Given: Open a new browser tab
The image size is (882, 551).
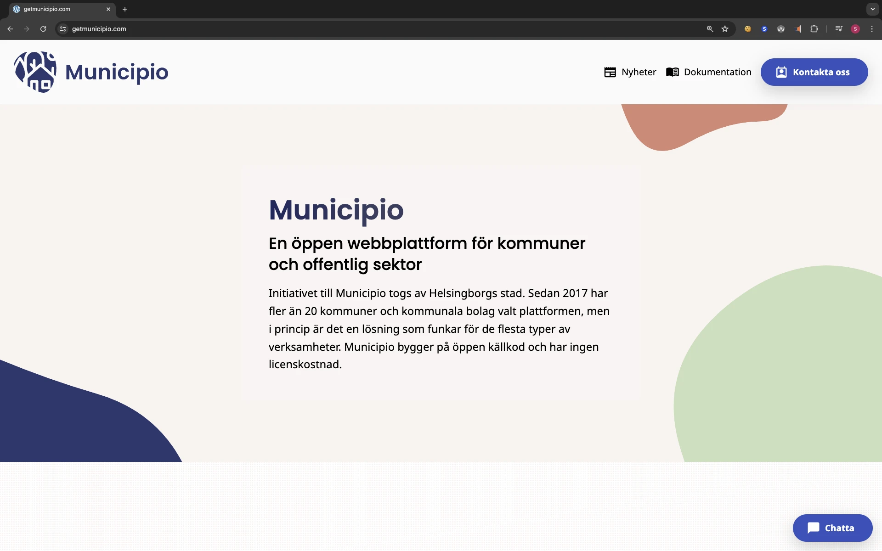Looking at the screenshot, I should pos(125,9).
